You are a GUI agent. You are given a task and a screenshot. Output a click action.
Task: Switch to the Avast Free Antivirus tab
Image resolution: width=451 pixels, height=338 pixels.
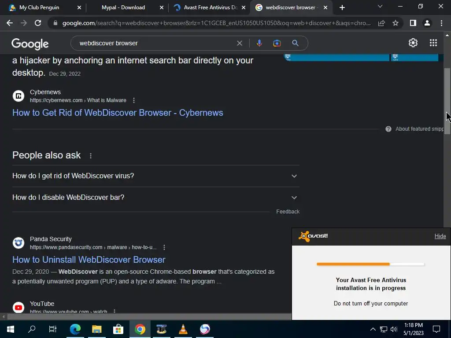210,7
